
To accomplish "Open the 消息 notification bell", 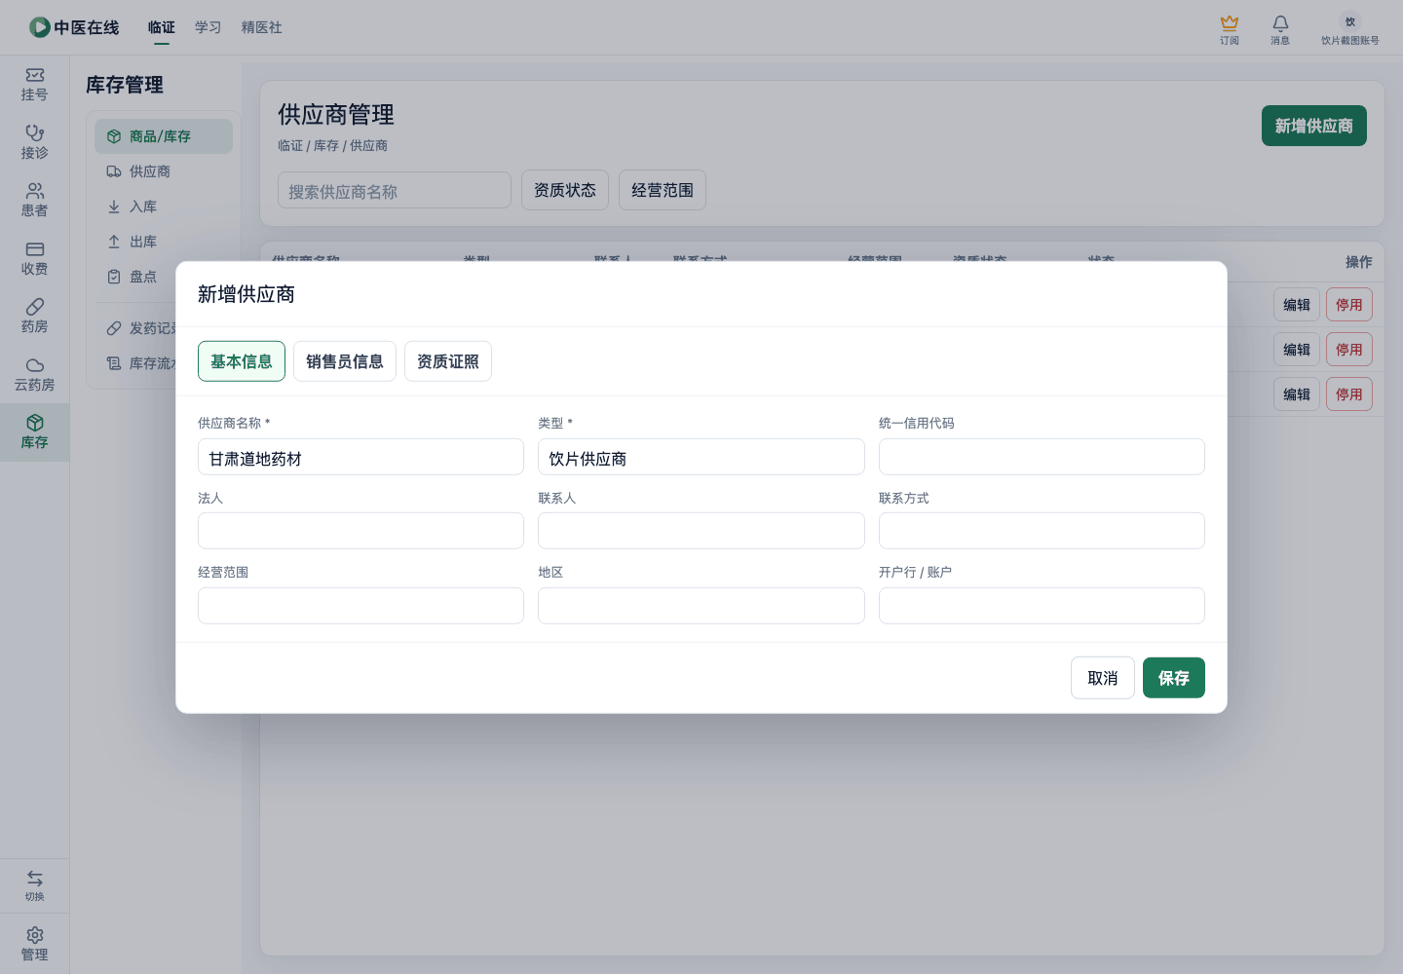I will point(1280,29).
